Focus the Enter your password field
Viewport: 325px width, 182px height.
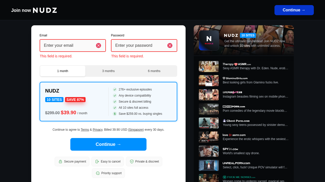point(144,45)
